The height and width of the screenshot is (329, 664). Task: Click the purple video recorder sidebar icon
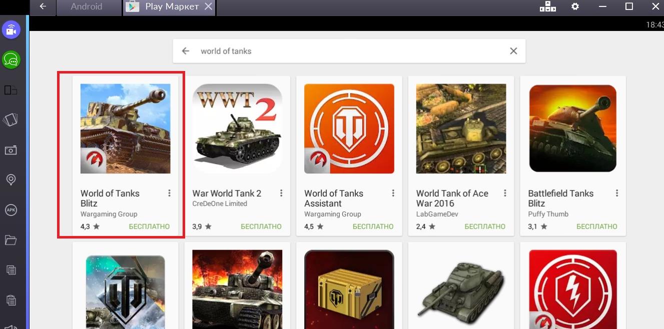coord(11,30)
